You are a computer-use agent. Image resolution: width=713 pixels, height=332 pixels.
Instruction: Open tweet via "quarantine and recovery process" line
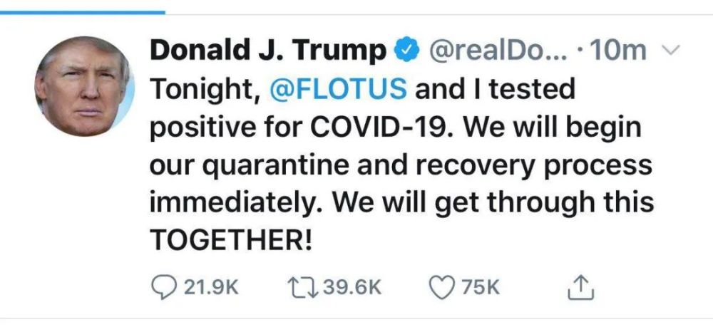tap(427, 165)
